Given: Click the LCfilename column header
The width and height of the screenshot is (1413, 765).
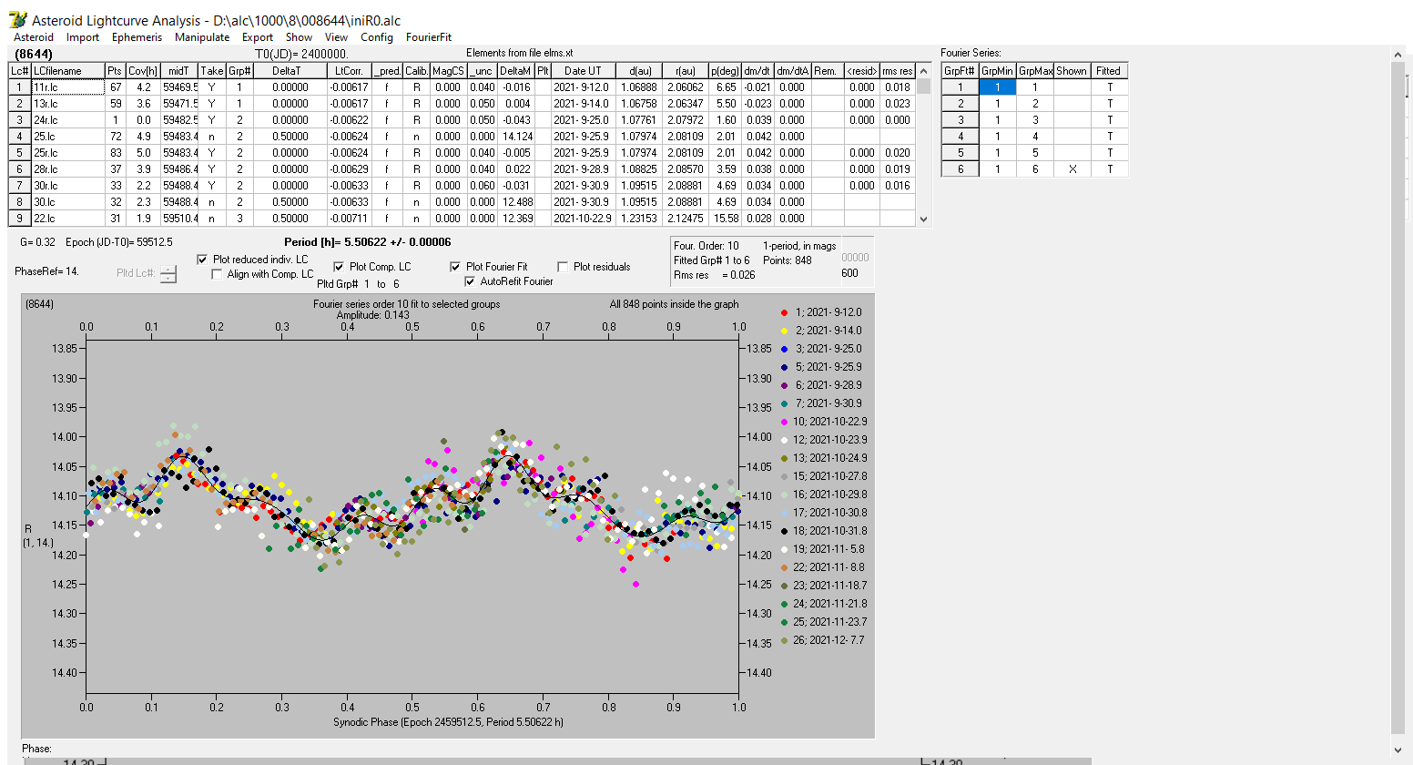Looking at the screenshot, I should 67,71.
